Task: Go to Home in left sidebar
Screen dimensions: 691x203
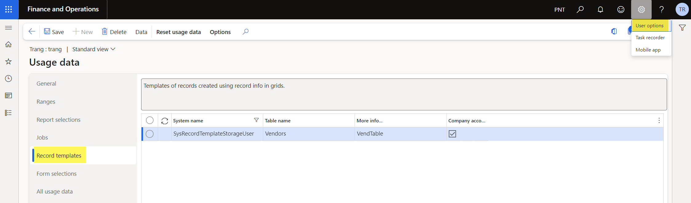Action: [9, 44]
